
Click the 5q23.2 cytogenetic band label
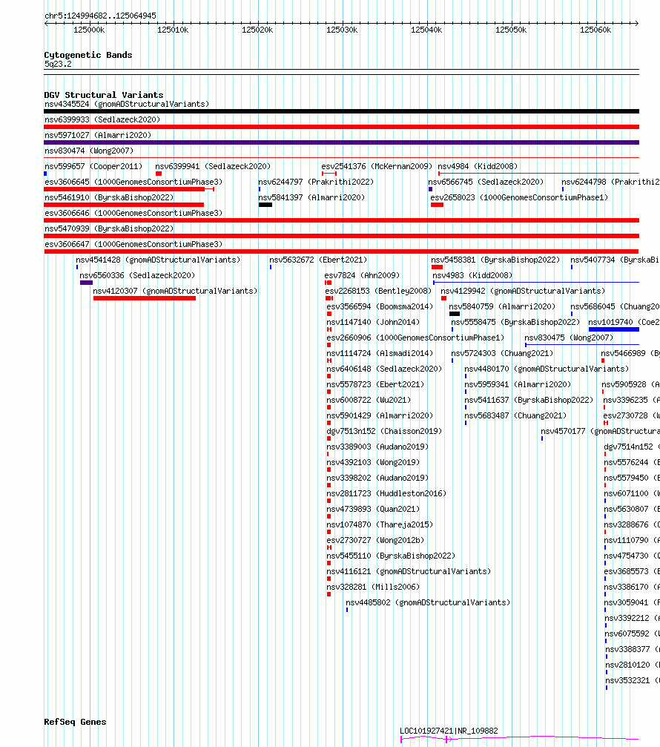(58, 65)
